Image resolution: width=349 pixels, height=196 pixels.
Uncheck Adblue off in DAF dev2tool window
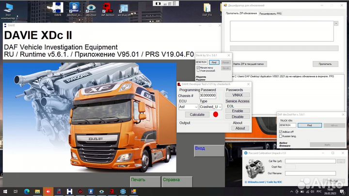point(281,132)
